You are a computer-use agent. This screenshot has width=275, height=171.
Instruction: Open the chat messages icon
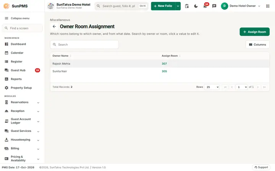(214, 6)
